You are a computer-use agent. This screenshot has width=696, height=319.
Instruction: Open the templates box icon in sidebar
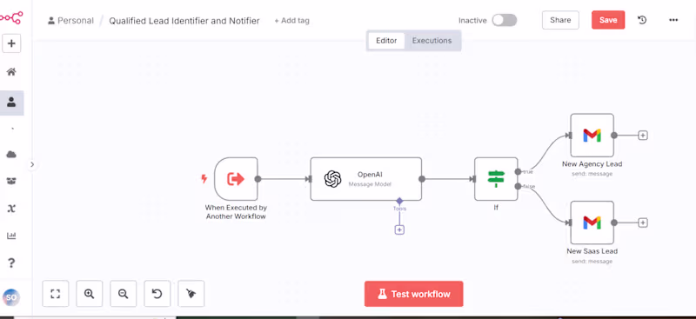11,181
